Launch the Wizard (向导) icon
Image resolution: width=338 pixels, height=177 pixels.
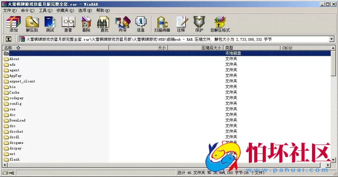coord(122,24)
